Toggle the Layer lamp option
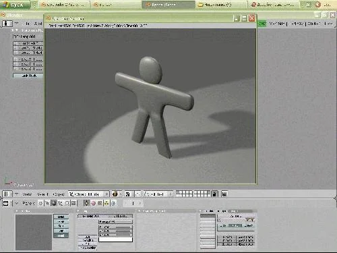 pyautogui.click(x=88, y=237)
